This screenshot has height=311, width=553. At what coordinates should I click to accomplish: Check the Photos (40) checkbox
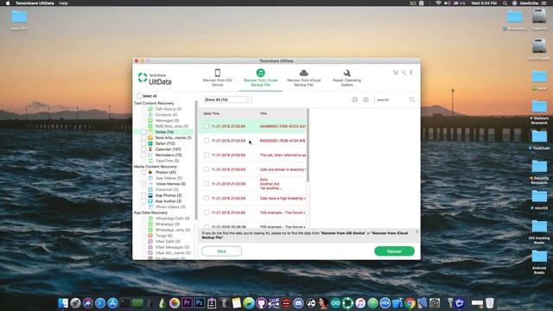[143, 172]
